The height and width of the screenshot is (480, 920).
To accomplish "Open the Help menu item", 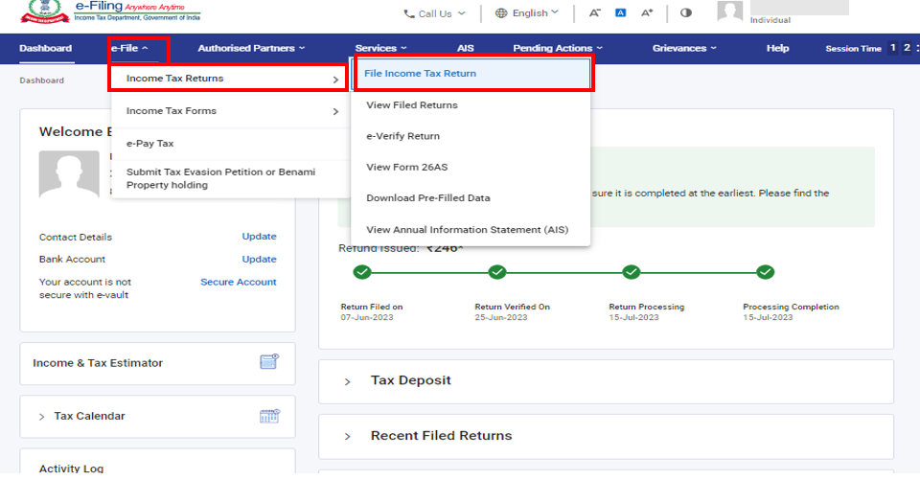I will (777, 48).
